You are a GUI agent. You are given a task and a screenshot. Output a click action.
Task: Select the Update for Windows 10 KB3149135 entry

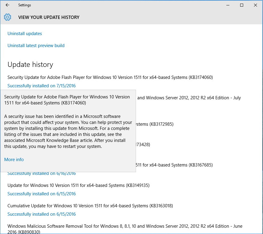78,185
